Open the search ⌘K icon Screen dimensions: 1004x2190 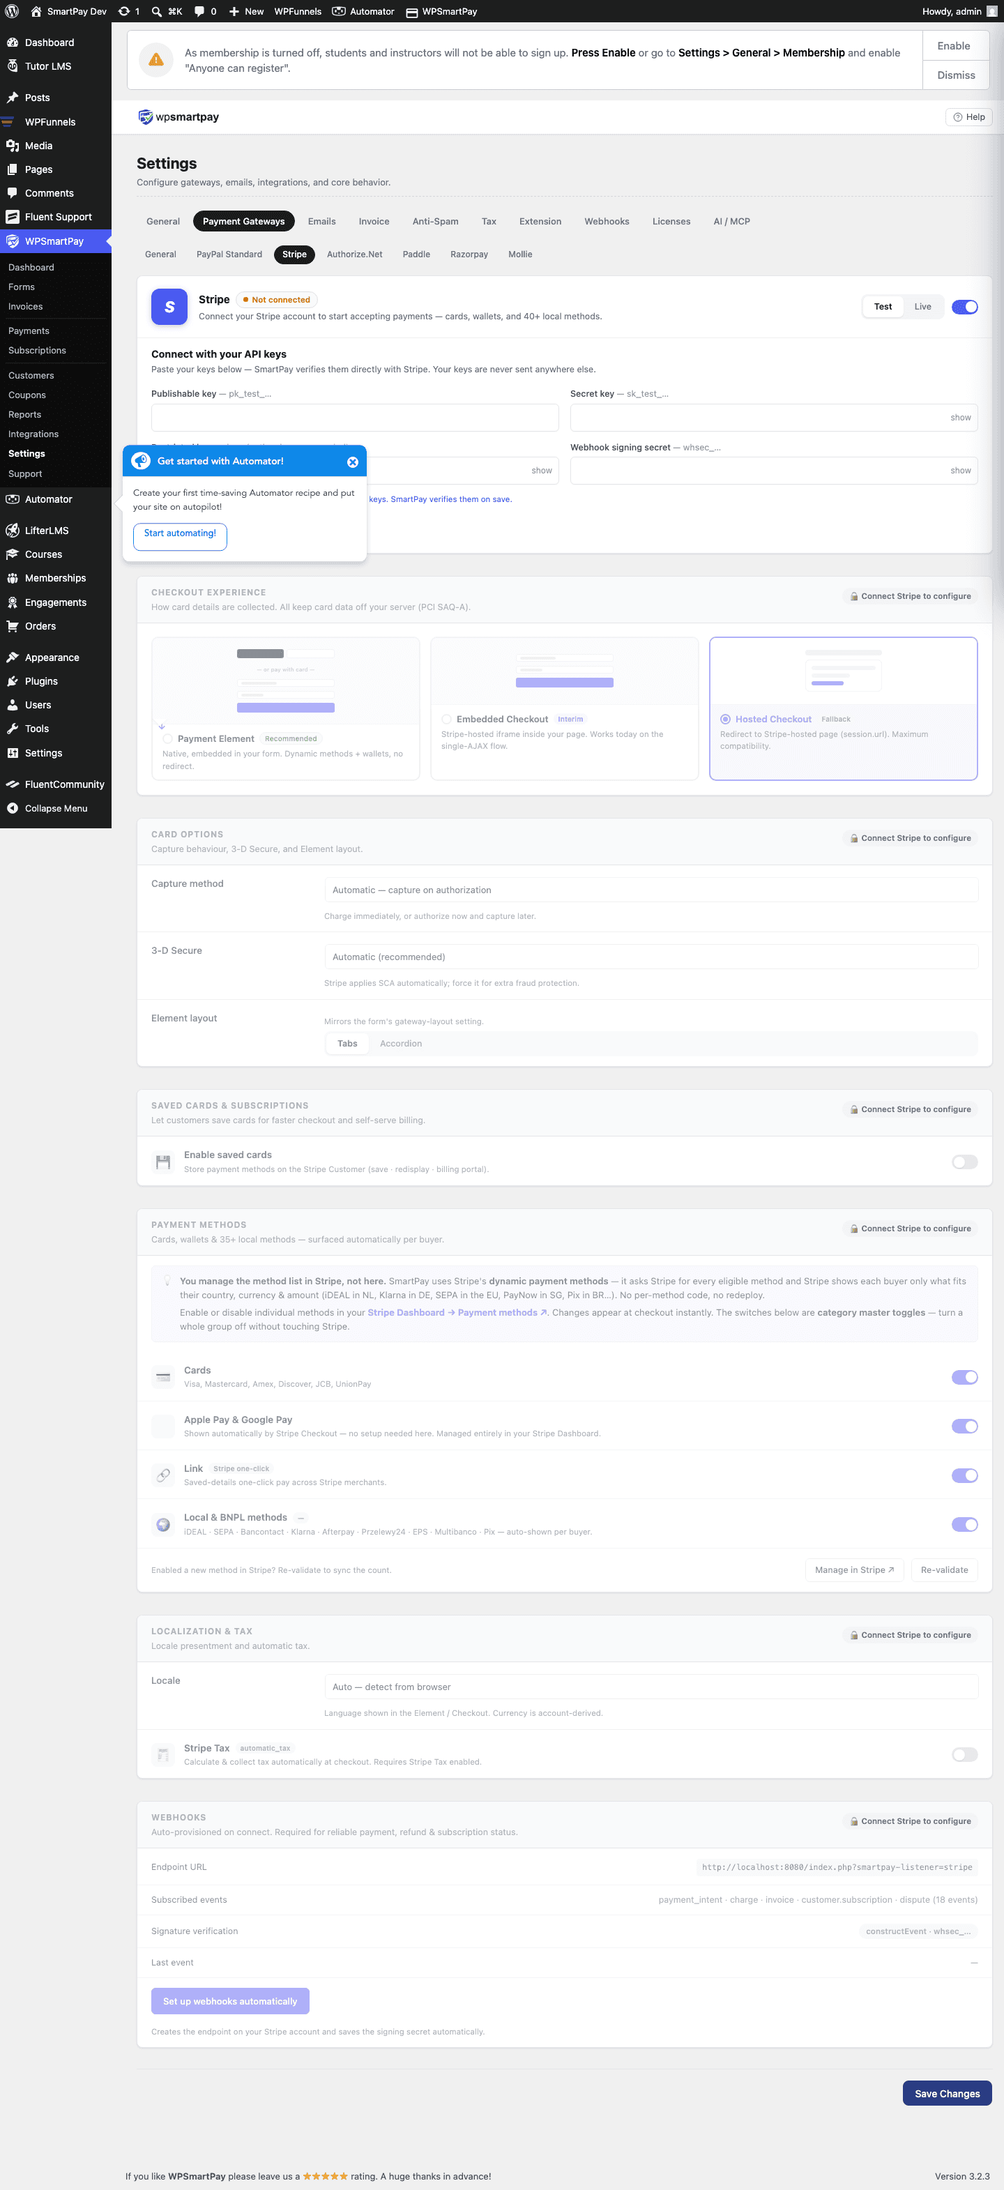[156, 11]
